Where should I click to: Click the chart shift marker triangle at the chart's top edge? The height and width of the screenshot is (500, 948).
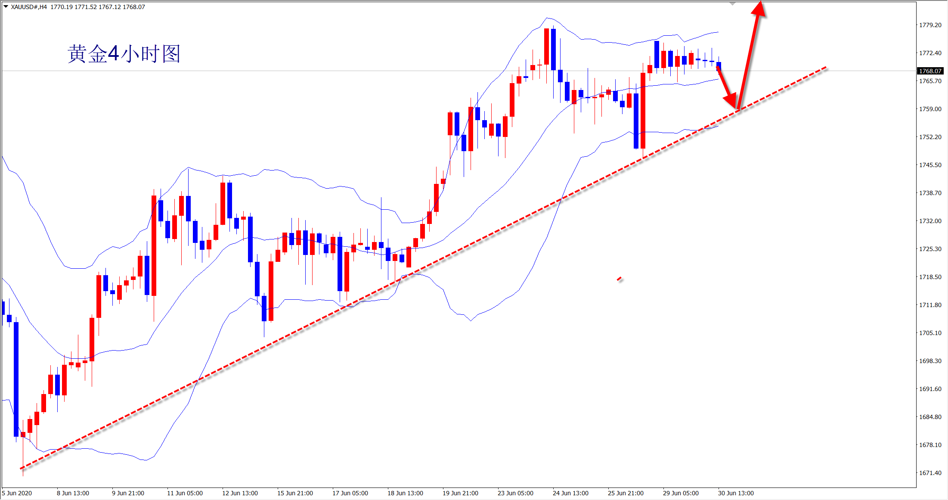point(732,4)
